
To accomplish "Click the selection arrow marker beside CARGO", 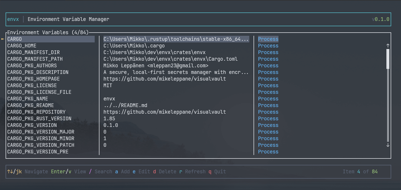I will click(x=3, y=39).
